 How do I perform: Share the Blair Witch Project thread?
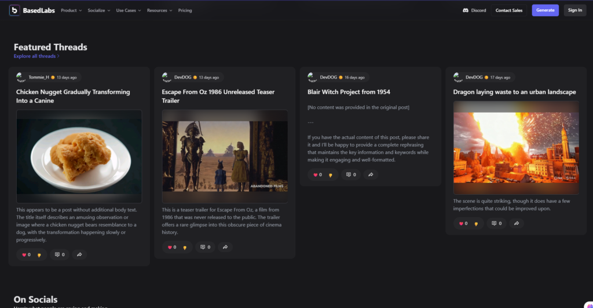(371, 175)
